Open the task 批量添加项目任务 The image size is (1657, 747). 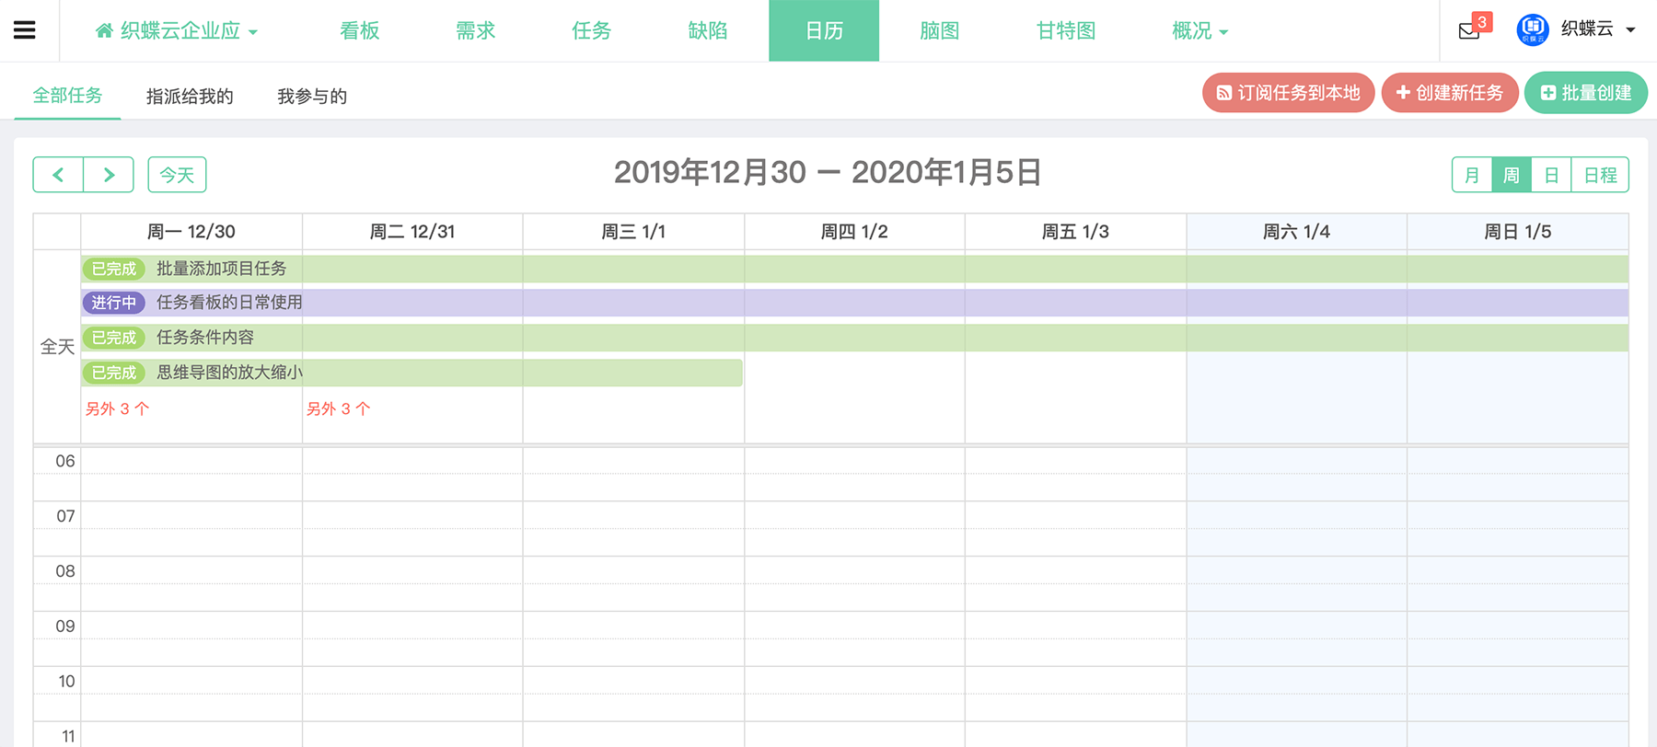click(x=854, y=269)
